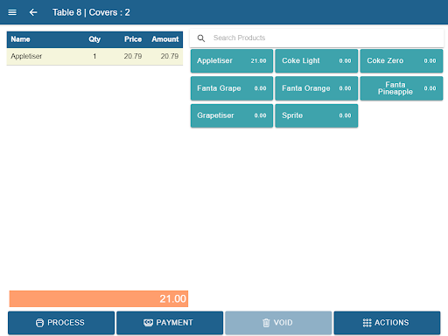Click the search magnifier icon
448x336 pixels.
[201, 38]
